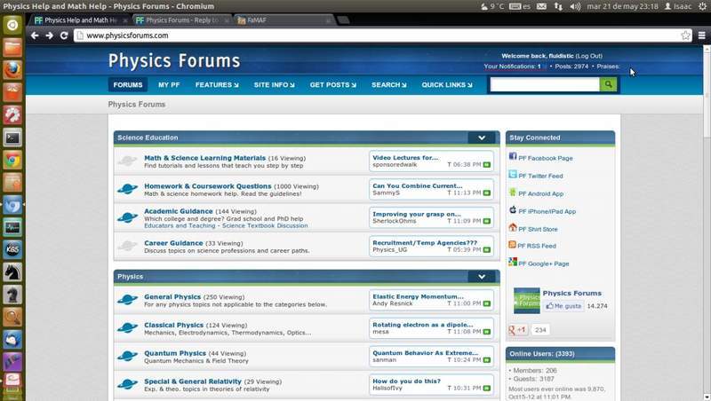The width and height of the screenshot is (711, 401).
Task: Open Recruitment/Temp Agencies??? thread
Action: point(425,242)
